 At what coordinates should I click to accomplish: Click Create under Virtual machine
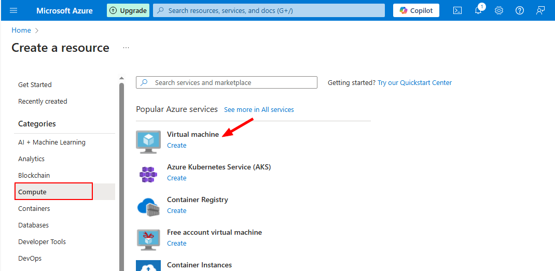pos(177,146)
